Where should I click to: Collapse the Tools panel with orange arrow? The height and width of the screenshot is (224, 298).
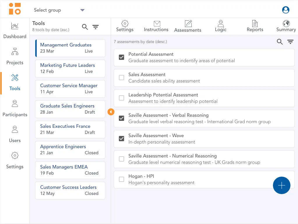pos(111,112)
